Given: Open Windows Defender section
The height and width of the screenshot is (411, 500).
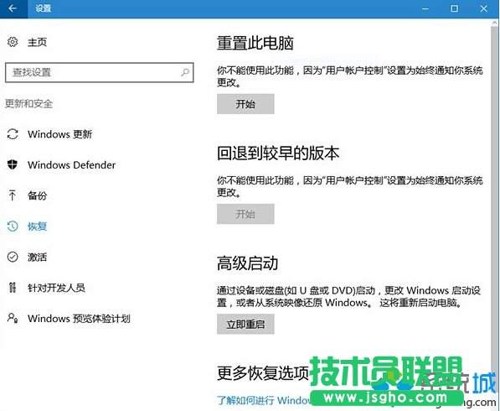Looking at the screenshot, I should [71, 165].
